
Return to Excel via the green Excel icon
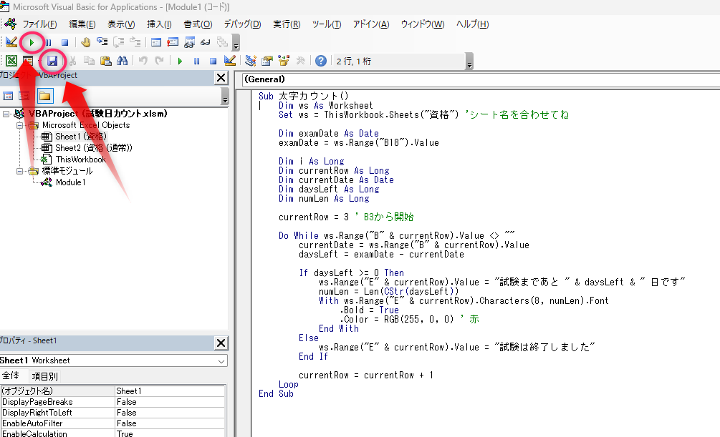click(x=11, y=61)
